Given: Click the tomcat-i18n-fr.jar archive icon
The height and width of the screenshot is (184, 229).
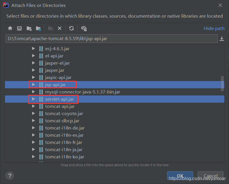Looking at the screenshot, I should pos(41,142).
